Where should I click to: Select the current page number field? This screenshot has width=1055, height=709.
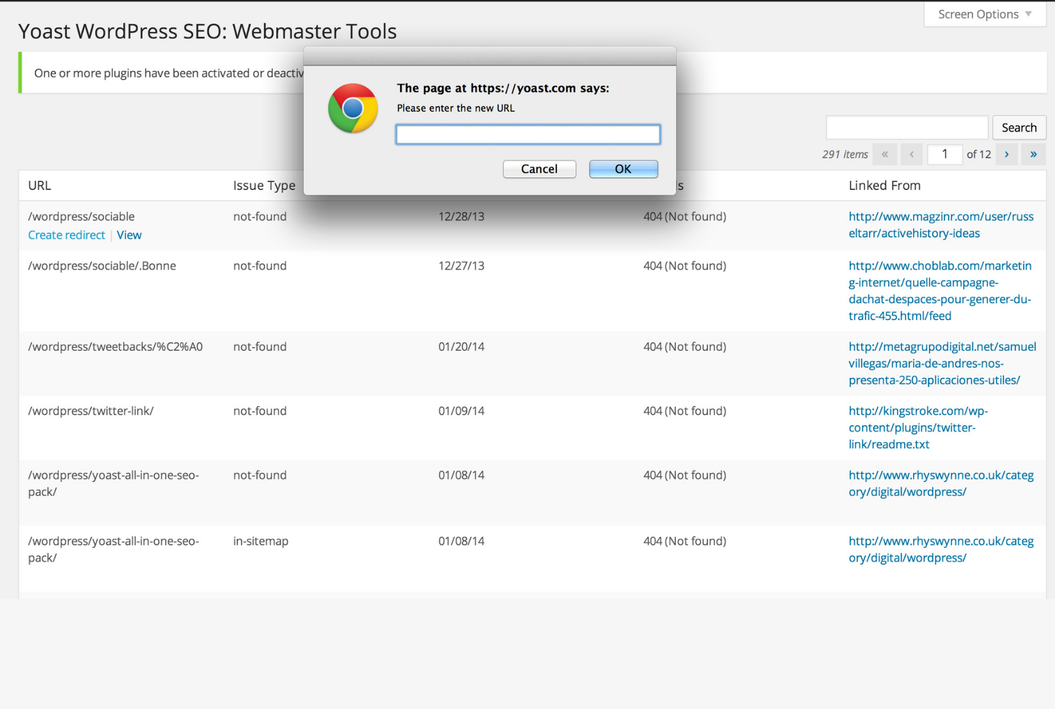pyautogui.click(x=944, y=154)
